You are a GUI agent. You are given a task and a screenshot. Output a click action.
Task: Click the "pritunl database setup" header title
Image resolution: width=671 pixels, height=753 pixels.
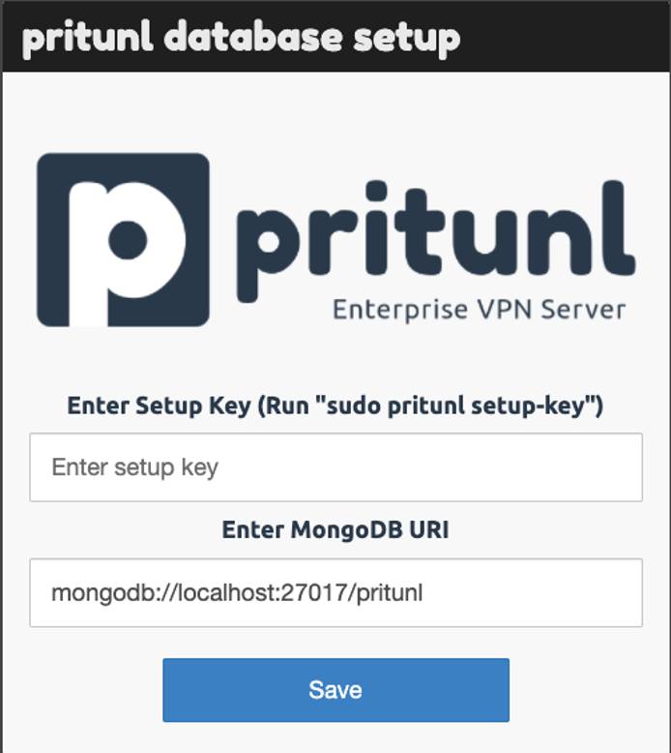241,37
